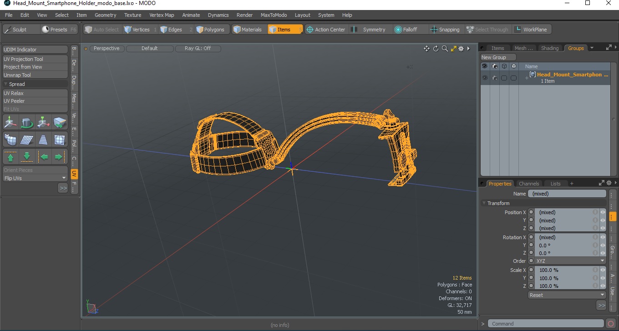Click the viewport zoom magnifier icon

445,49
